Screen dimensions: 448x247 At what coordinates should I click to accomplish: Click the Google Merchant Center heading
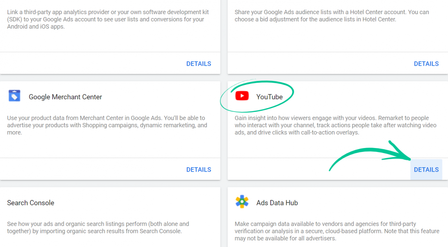(x=65, y=97)
